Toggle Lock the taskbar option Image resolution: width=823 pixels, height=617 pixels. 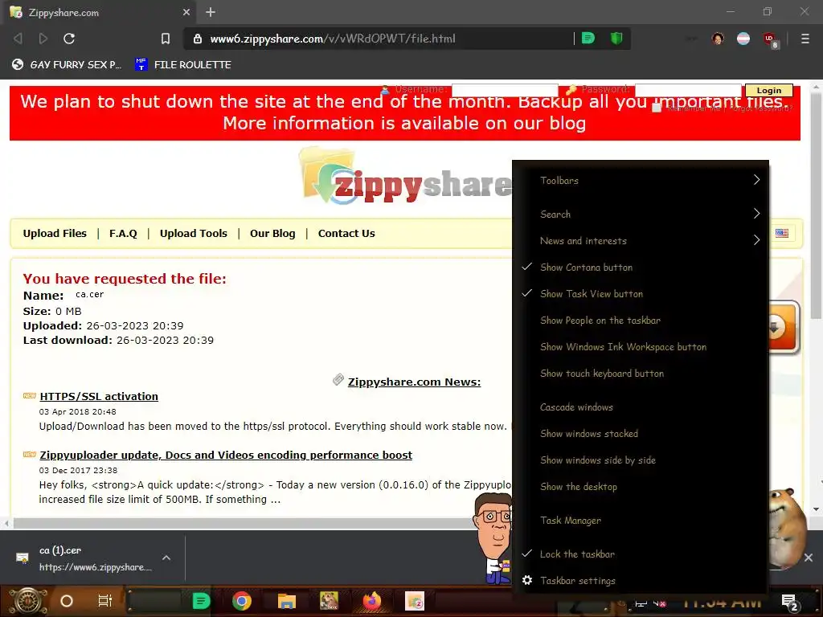641,554
